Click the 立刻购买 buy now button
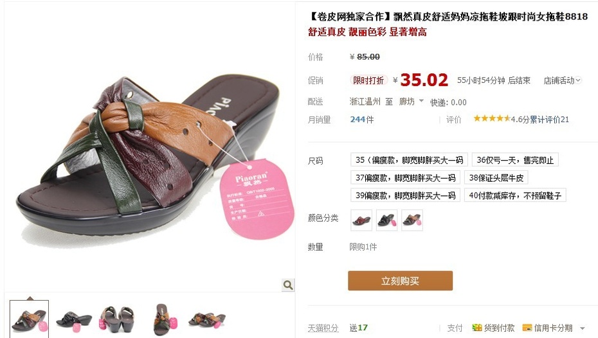Viewport: 598px width, 338px height. pyautogui.click(x=400, y=281)
